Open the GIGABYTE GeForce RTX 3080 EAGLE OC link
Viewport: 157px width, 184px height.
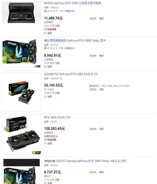coord(71,74)
